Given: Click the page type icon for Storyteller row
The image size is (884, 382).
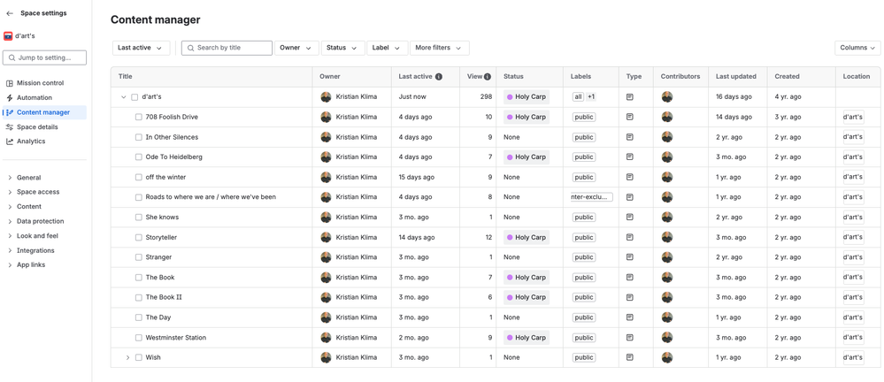Looking at the screenshot, I should tap(630, 238).
